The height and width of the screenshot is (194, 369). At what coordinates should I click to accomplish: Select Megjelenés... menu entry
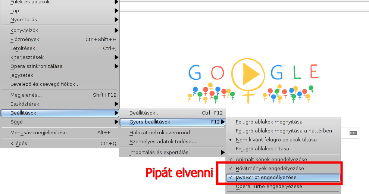(60, 95)
